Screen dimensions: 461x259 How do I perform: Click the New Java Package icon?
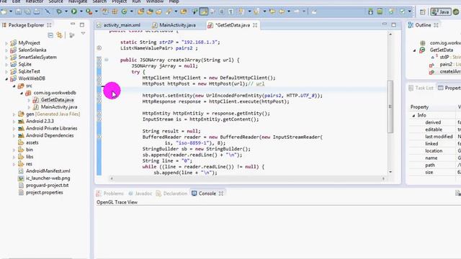[115, 12]
